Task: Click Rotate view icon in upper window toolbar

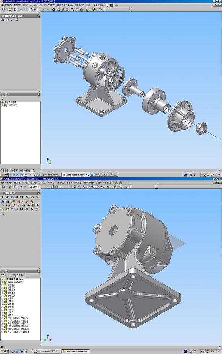Action: [x=77, y=10]
